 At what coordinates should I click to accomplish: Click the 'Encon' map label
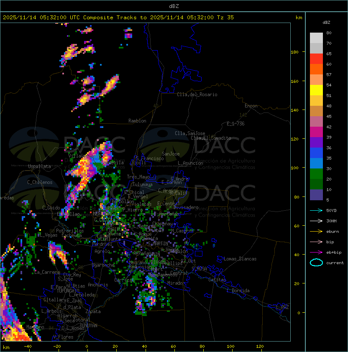251,106
